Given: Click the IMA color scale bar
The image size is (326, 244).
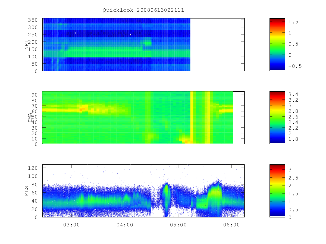Looking at the screenshot, I should point(277,118).
